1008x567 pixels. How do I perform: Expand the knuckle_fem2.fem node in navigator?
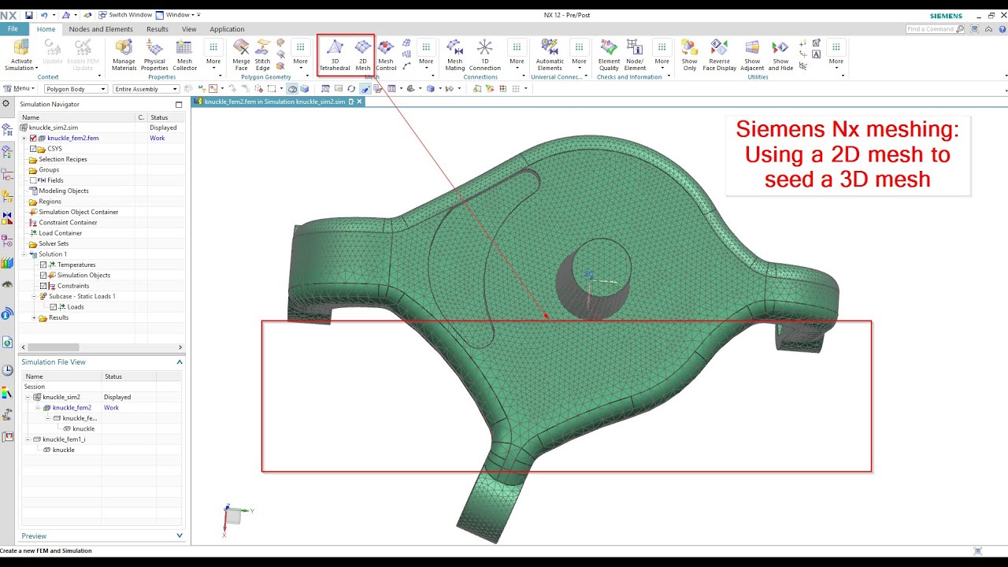24,138
